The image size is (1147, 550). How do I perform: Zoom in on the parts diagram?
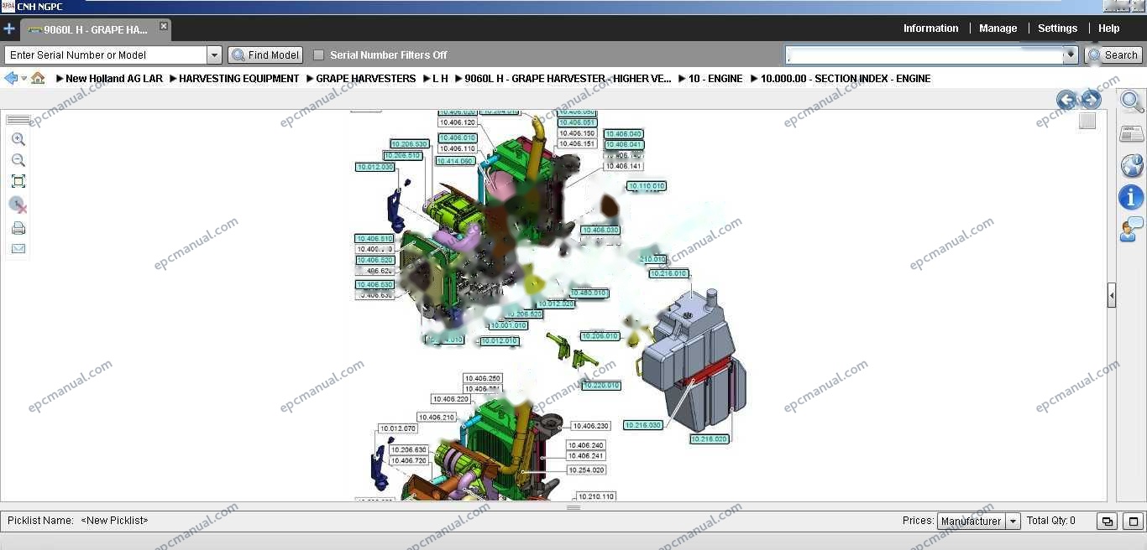click(x=18, y=139)
